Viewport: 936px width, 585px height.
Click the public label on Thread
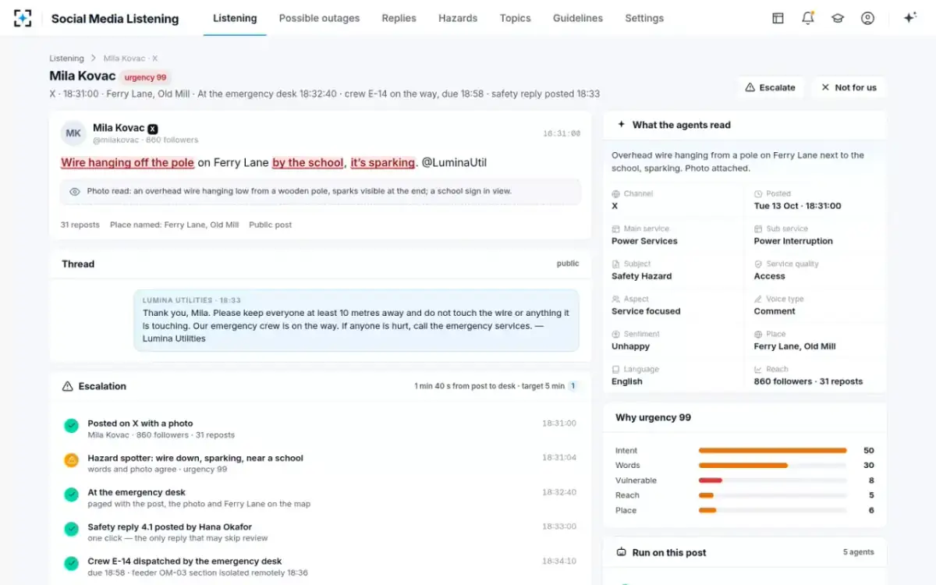coord(568,264)
